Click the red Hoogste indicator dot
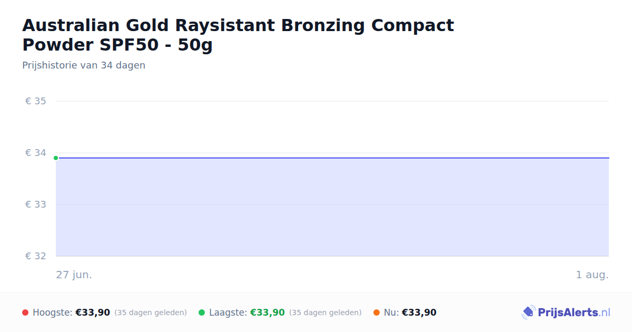632x332 pixels. point(25,313)
